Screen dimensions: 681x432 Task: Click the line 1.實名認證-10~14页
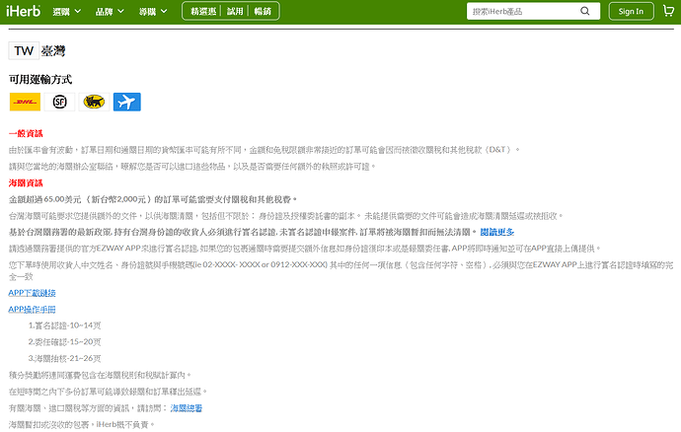65,325
